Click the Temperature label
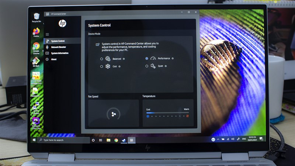The image size is (295, 166). click(x=149, y=96)
